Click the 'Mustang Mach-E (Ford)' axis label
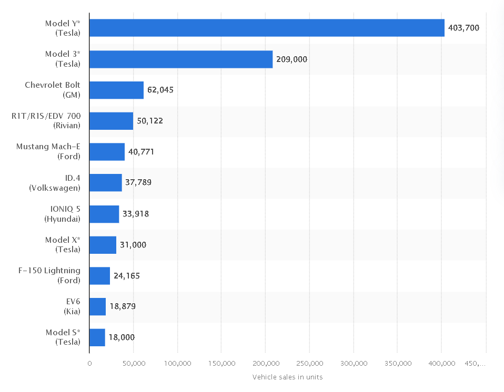The height and width of the screenshot is (392, 504). pos(48,151)
